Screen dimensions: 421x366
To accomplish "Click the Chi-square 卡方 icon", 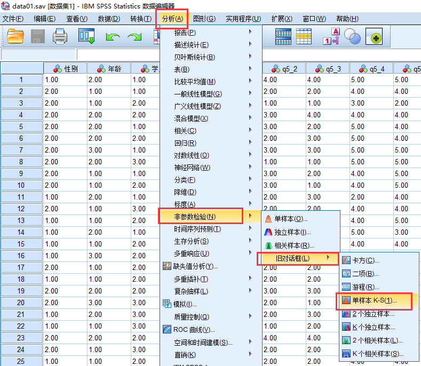I will coord(346,260).
